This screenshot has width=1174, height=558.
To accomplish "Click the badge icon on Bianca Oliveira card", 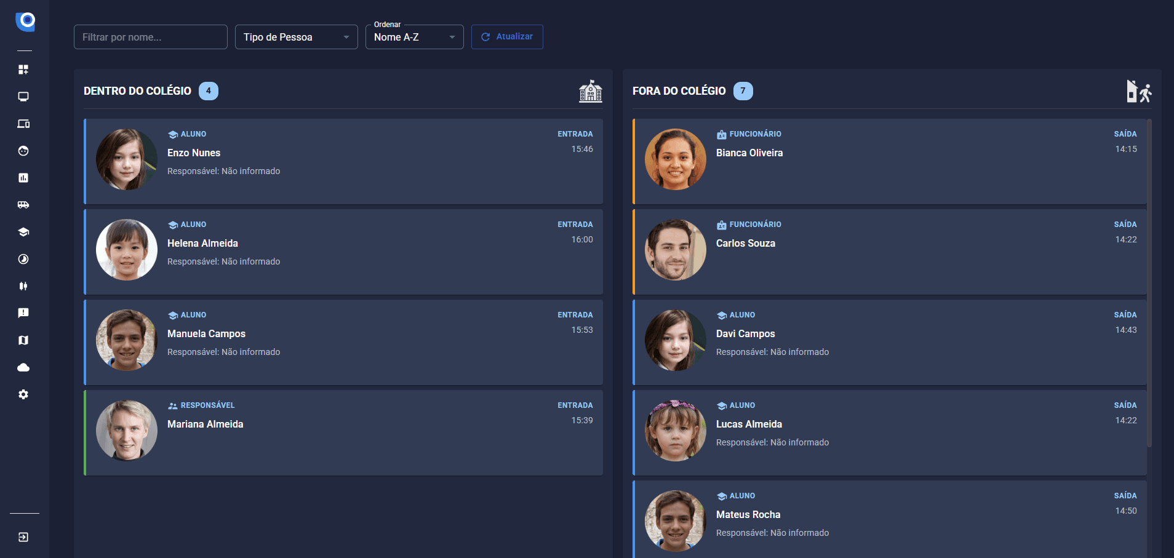I will tap(722, 134).
